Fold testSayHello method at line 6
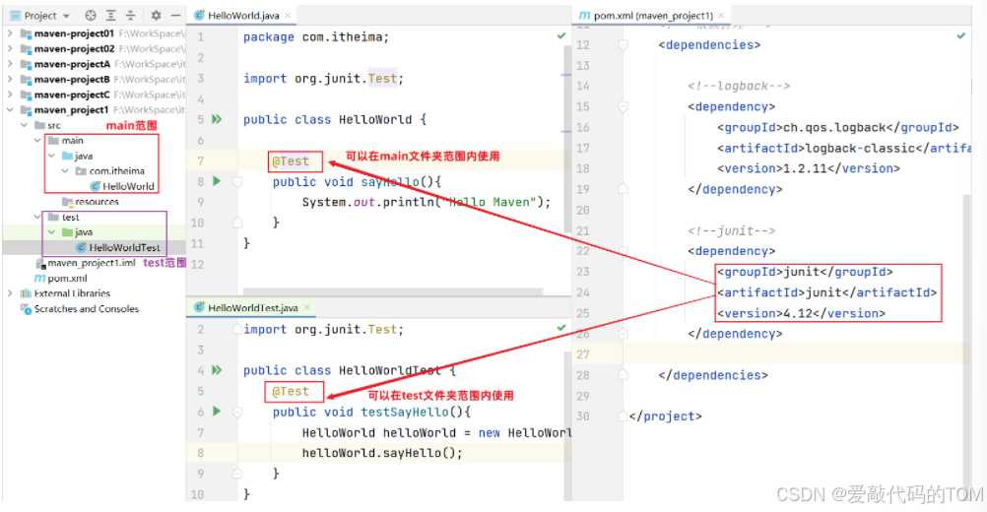The width and height of the screenshot is (987, 512). click(x=237, y=412)
